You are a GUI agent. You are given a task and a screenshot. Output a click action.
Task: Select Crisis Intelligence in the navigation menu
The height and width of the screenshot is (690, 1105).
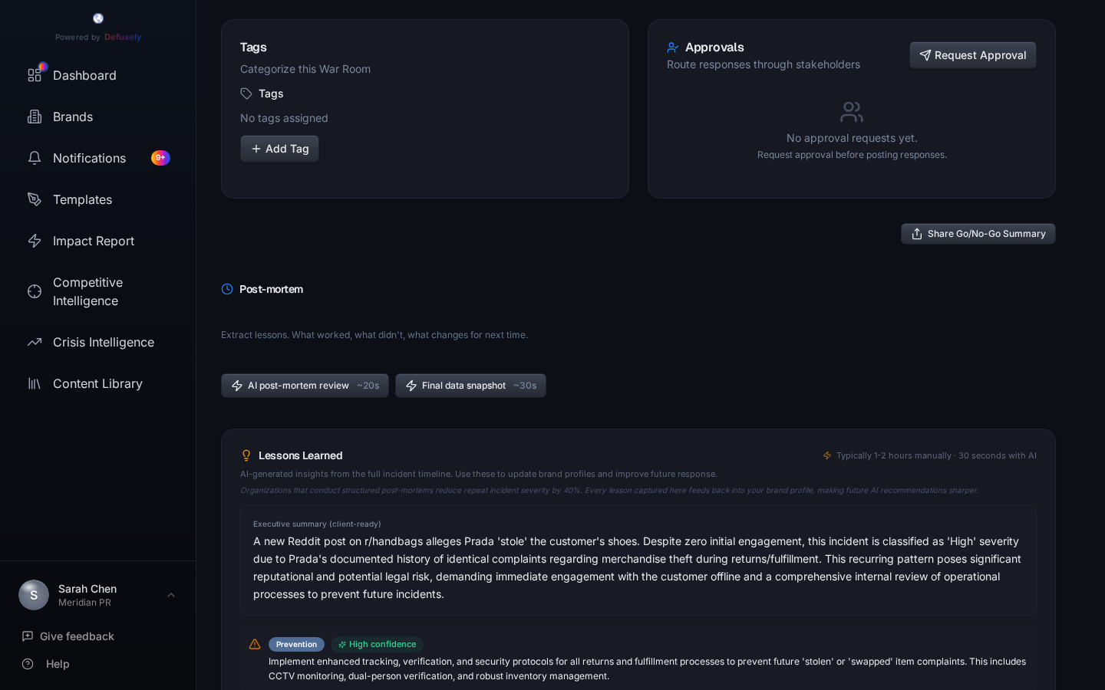[x=103, y=342]
